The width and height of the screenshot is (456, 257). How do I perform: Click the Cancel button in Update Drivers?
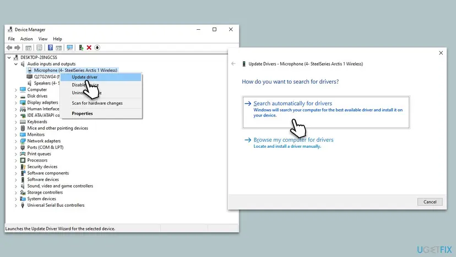(430, 202)
